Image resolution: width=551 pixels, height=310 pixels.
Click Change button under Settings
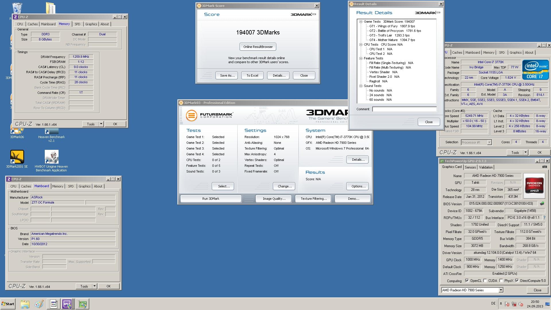[285, 186]
